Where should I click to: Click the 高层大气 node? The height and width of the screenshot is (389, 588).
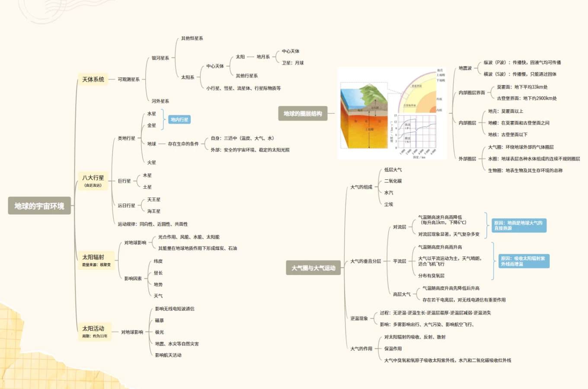click(402, 294)
